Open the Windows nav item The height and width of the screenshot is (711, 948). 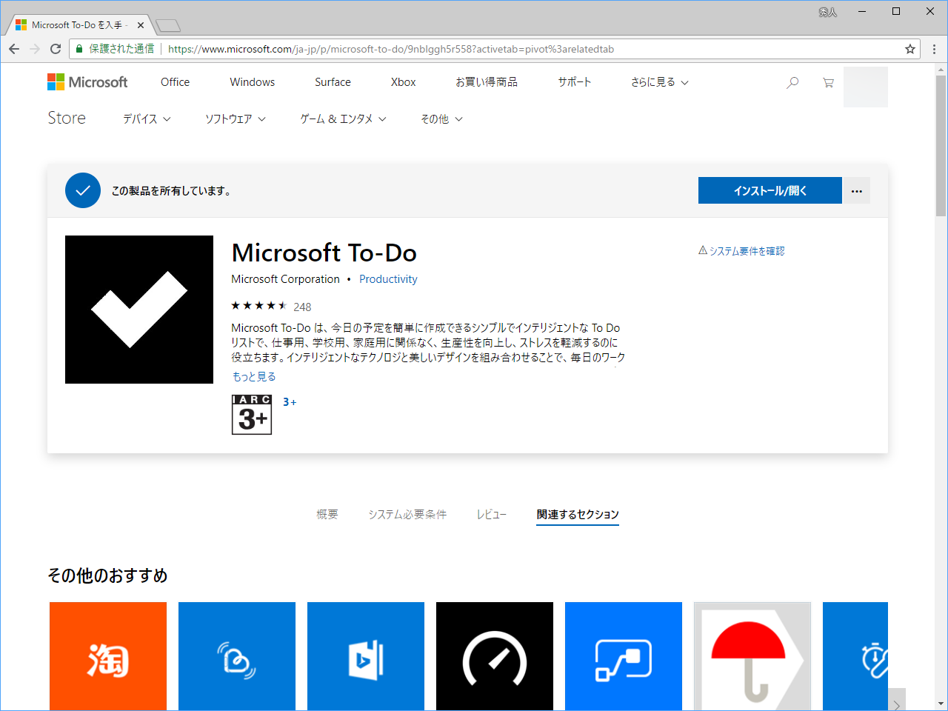[x=252, y=82]
